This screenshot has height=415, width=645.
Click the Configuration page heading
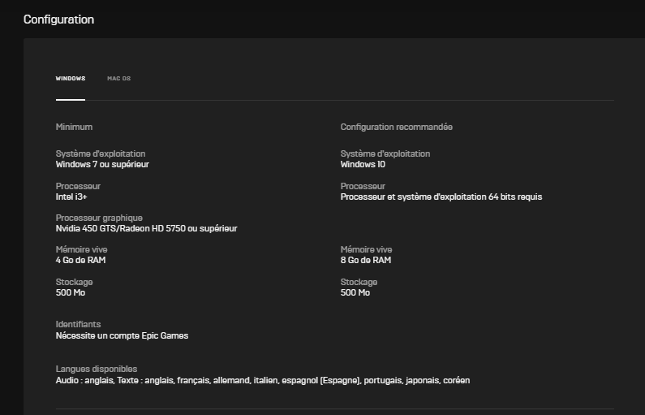(x=59, y=19)
